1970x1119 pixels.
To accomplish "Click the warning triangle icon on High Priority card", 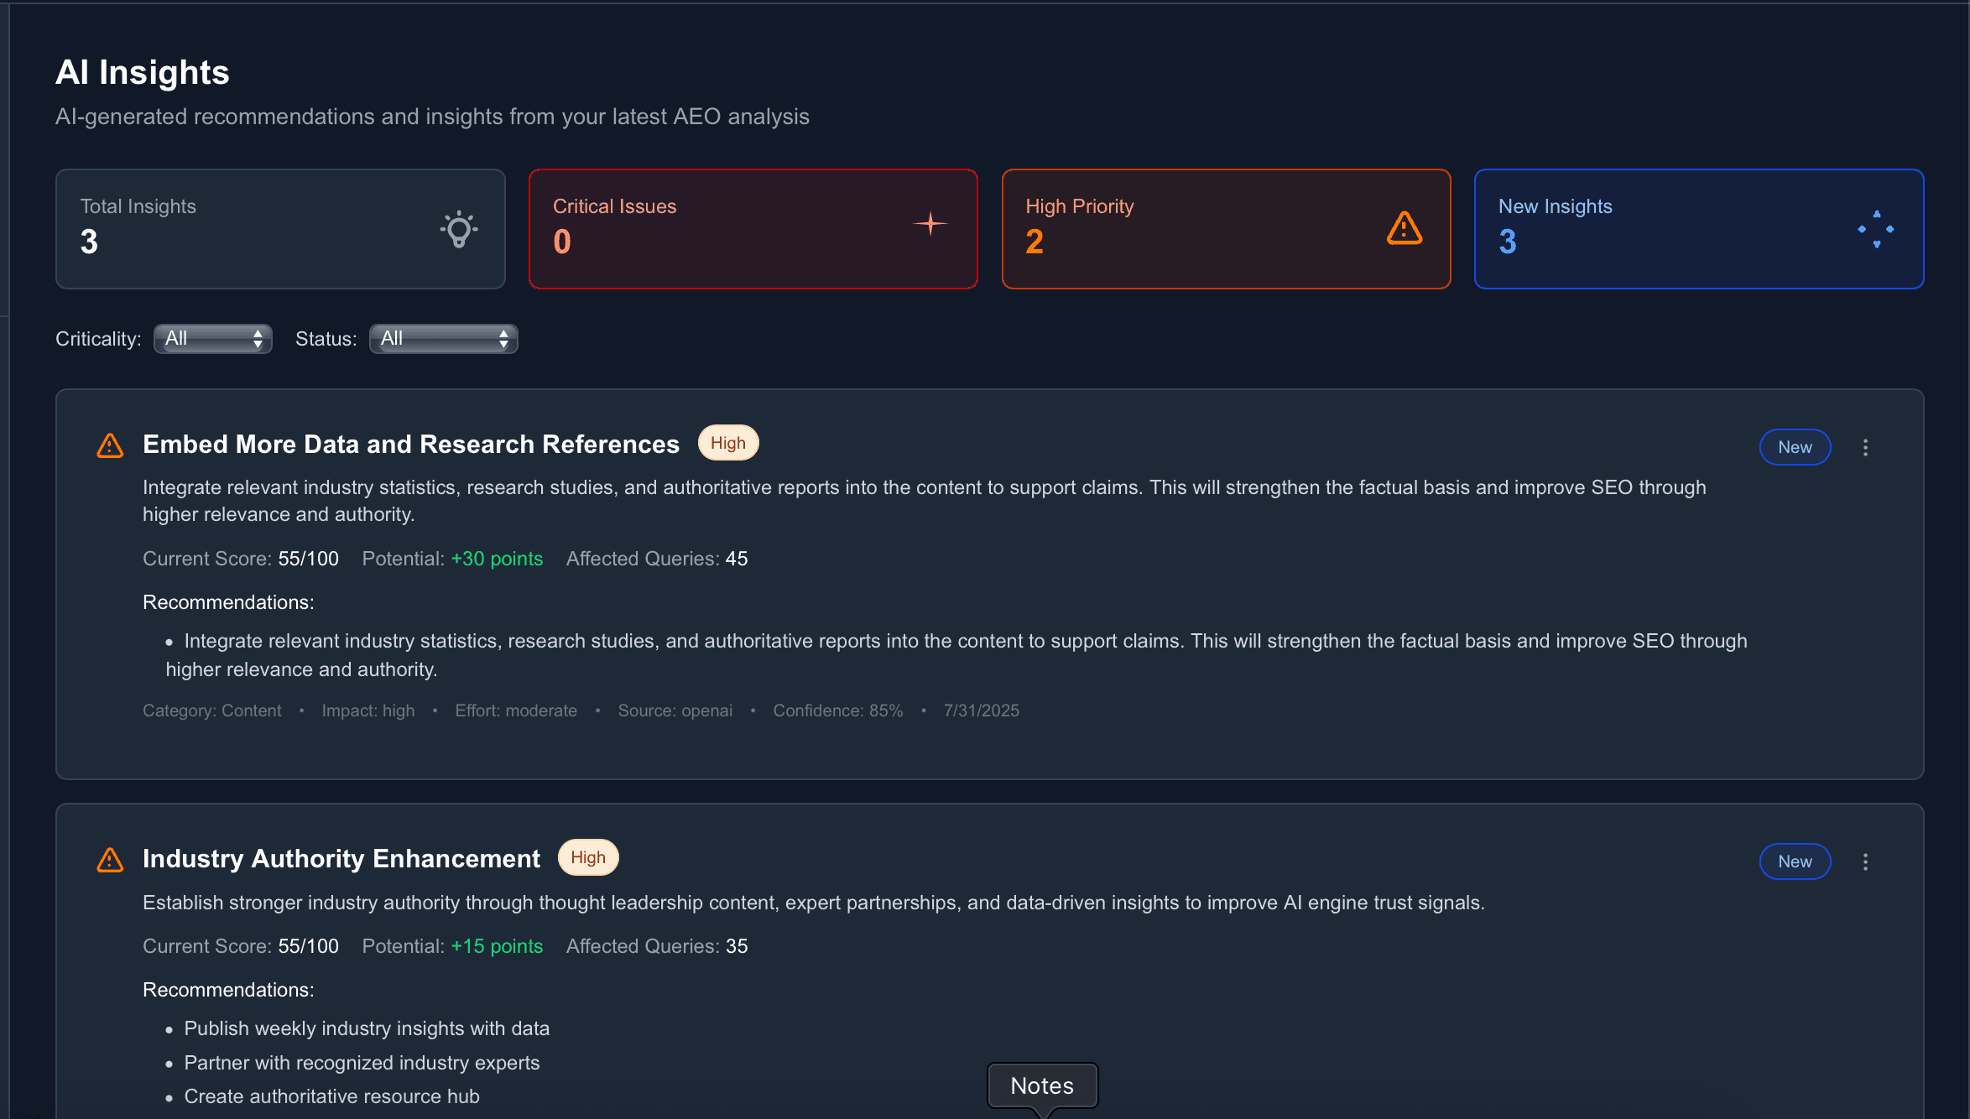I will [1404, 227].
